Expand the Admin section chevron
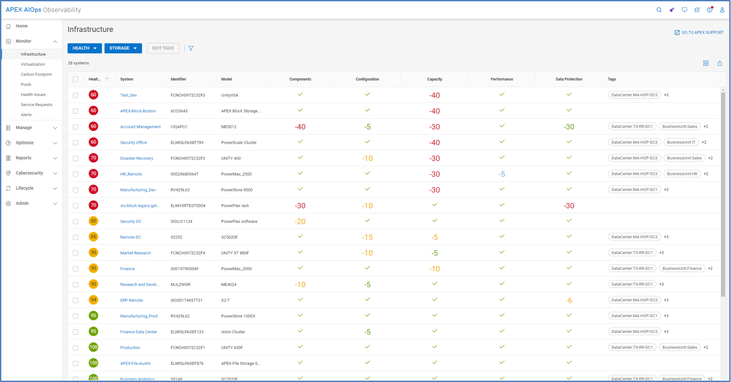731x382 pixels. (x=55, y=203)
